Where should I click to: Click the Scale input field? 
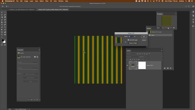point(130,37)
